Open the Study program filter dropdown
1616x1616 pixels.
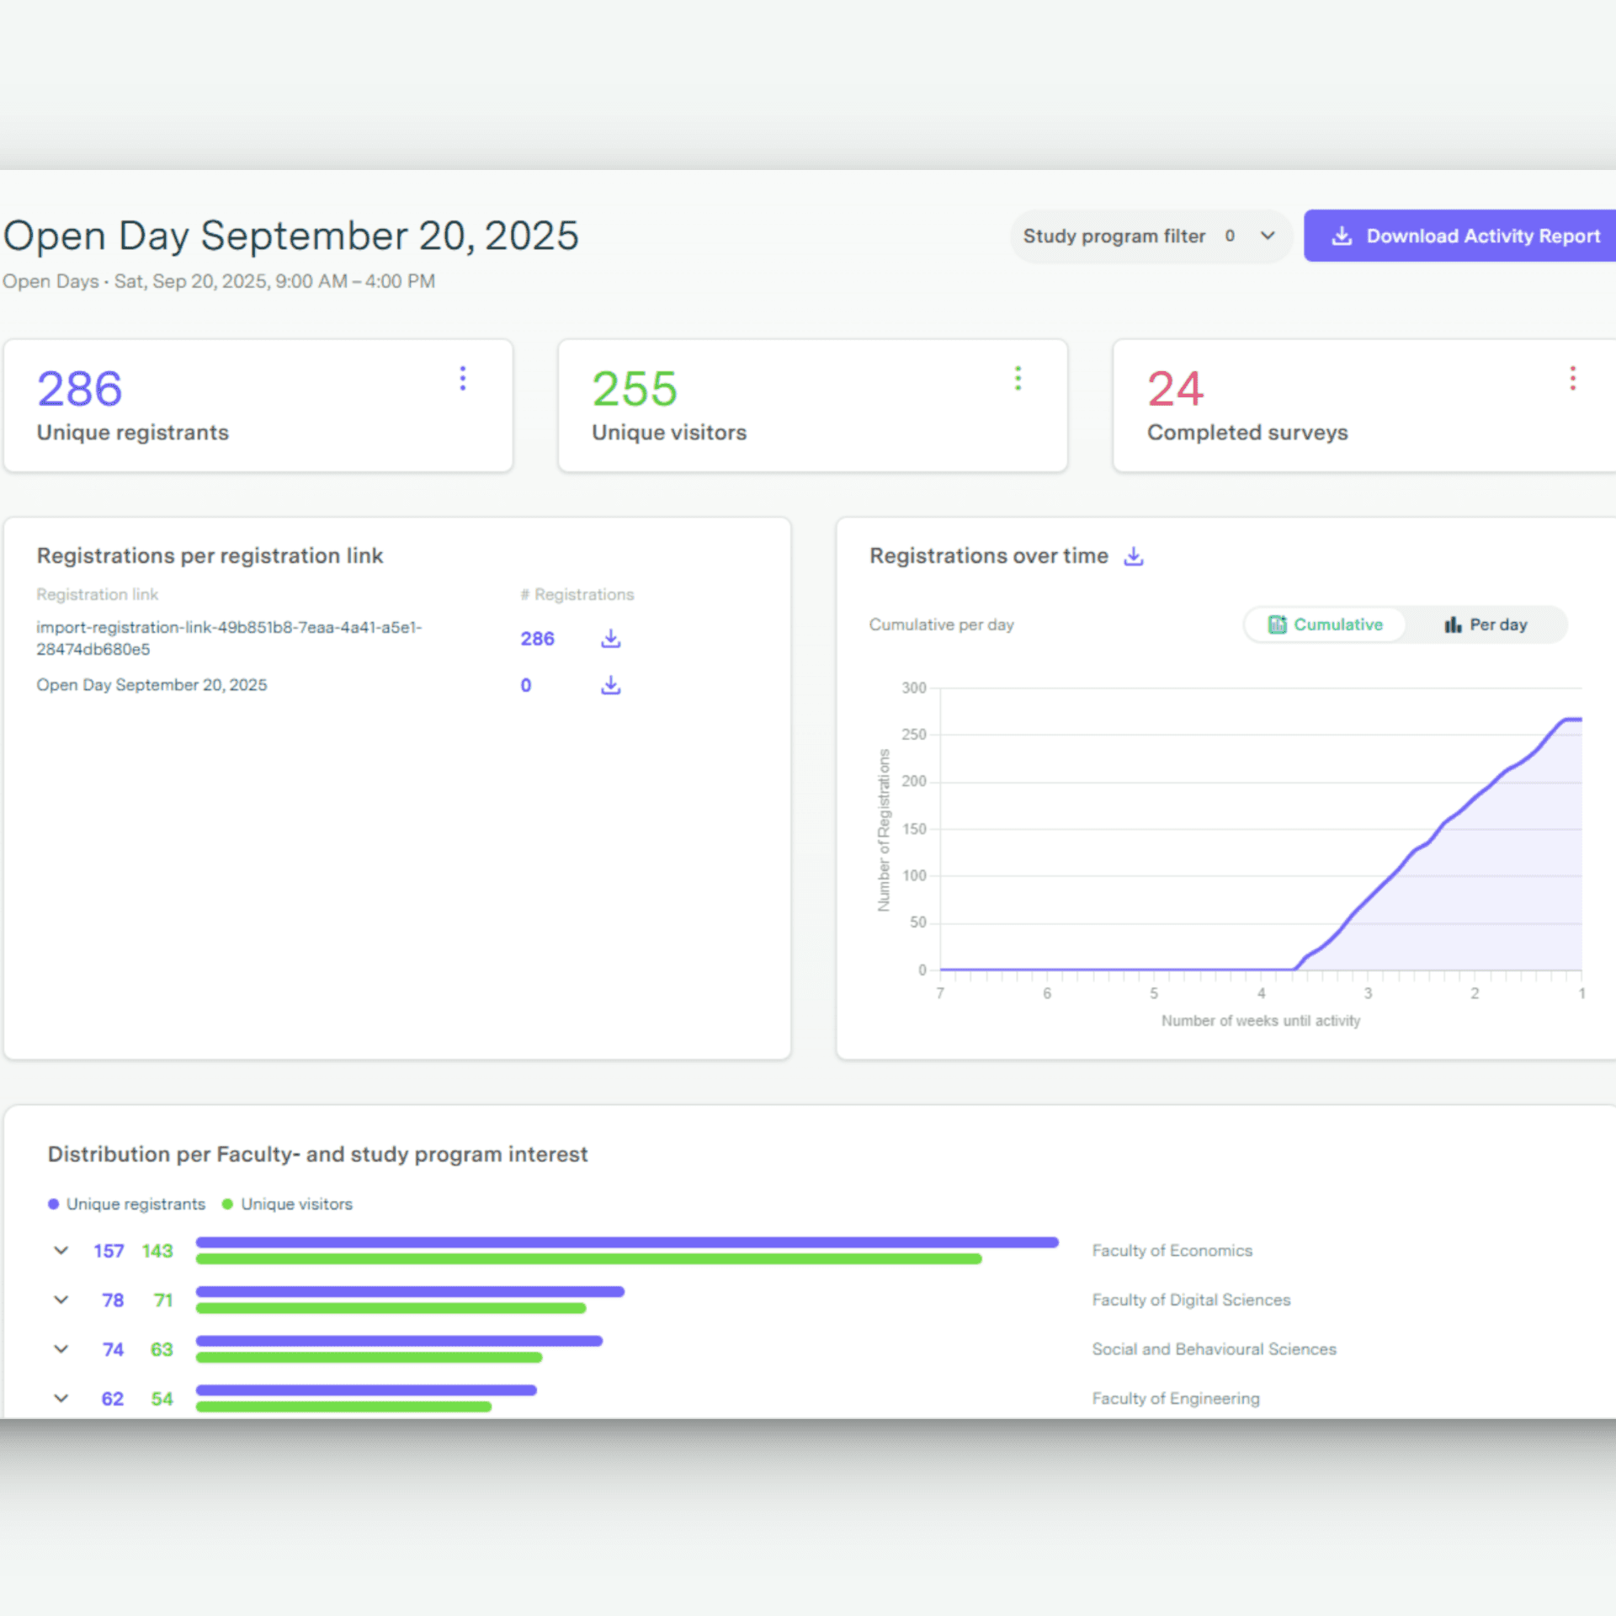(1150, 237)
